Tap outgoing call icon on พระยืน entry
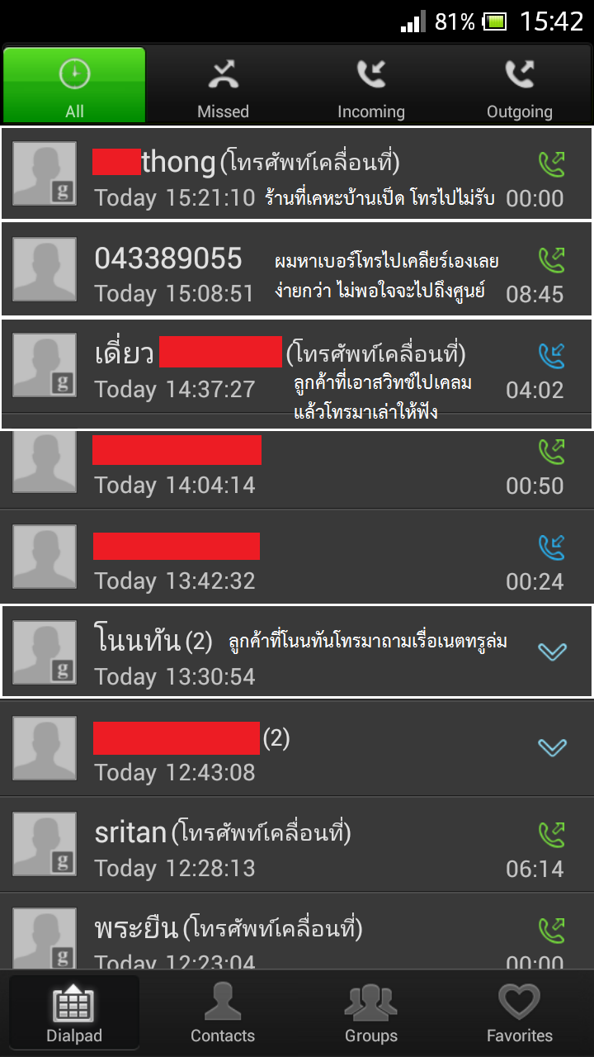The height and width of the screenshot is (1057, 594). point(551,930)
